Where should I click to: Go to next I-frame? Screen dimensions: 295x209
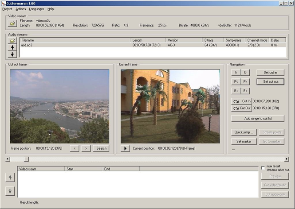coord(245,72)
